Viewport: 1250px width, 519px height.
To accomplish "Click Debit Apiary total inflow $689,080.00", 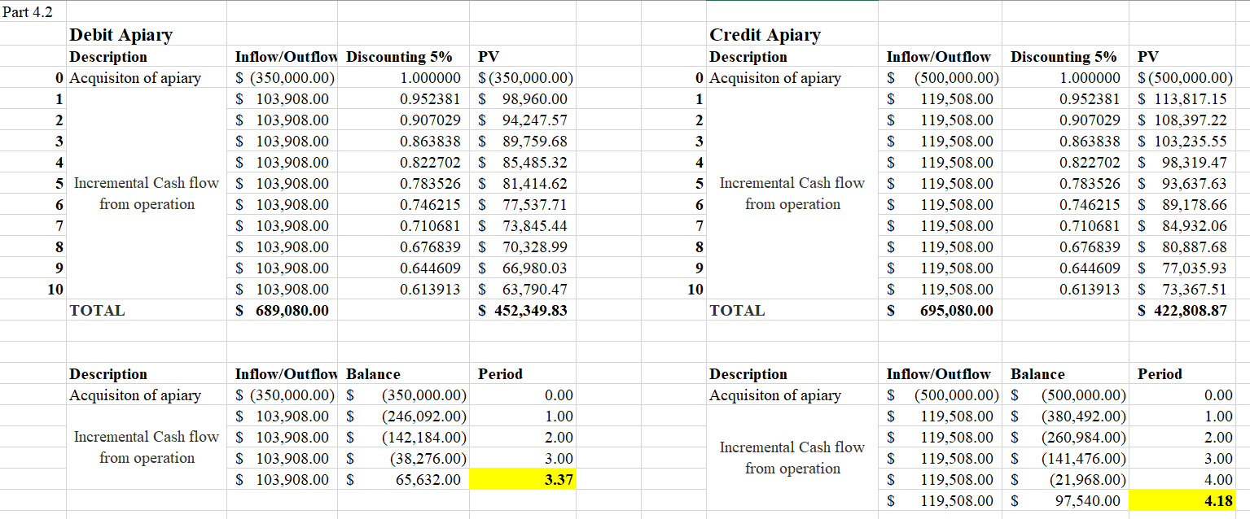I will pyautogui.click(x=282, y=310).
